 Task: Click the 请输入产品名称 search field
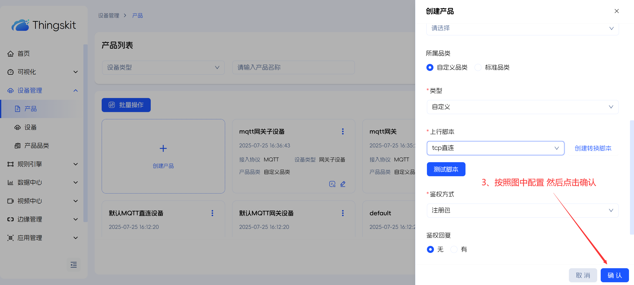(293, 67)
